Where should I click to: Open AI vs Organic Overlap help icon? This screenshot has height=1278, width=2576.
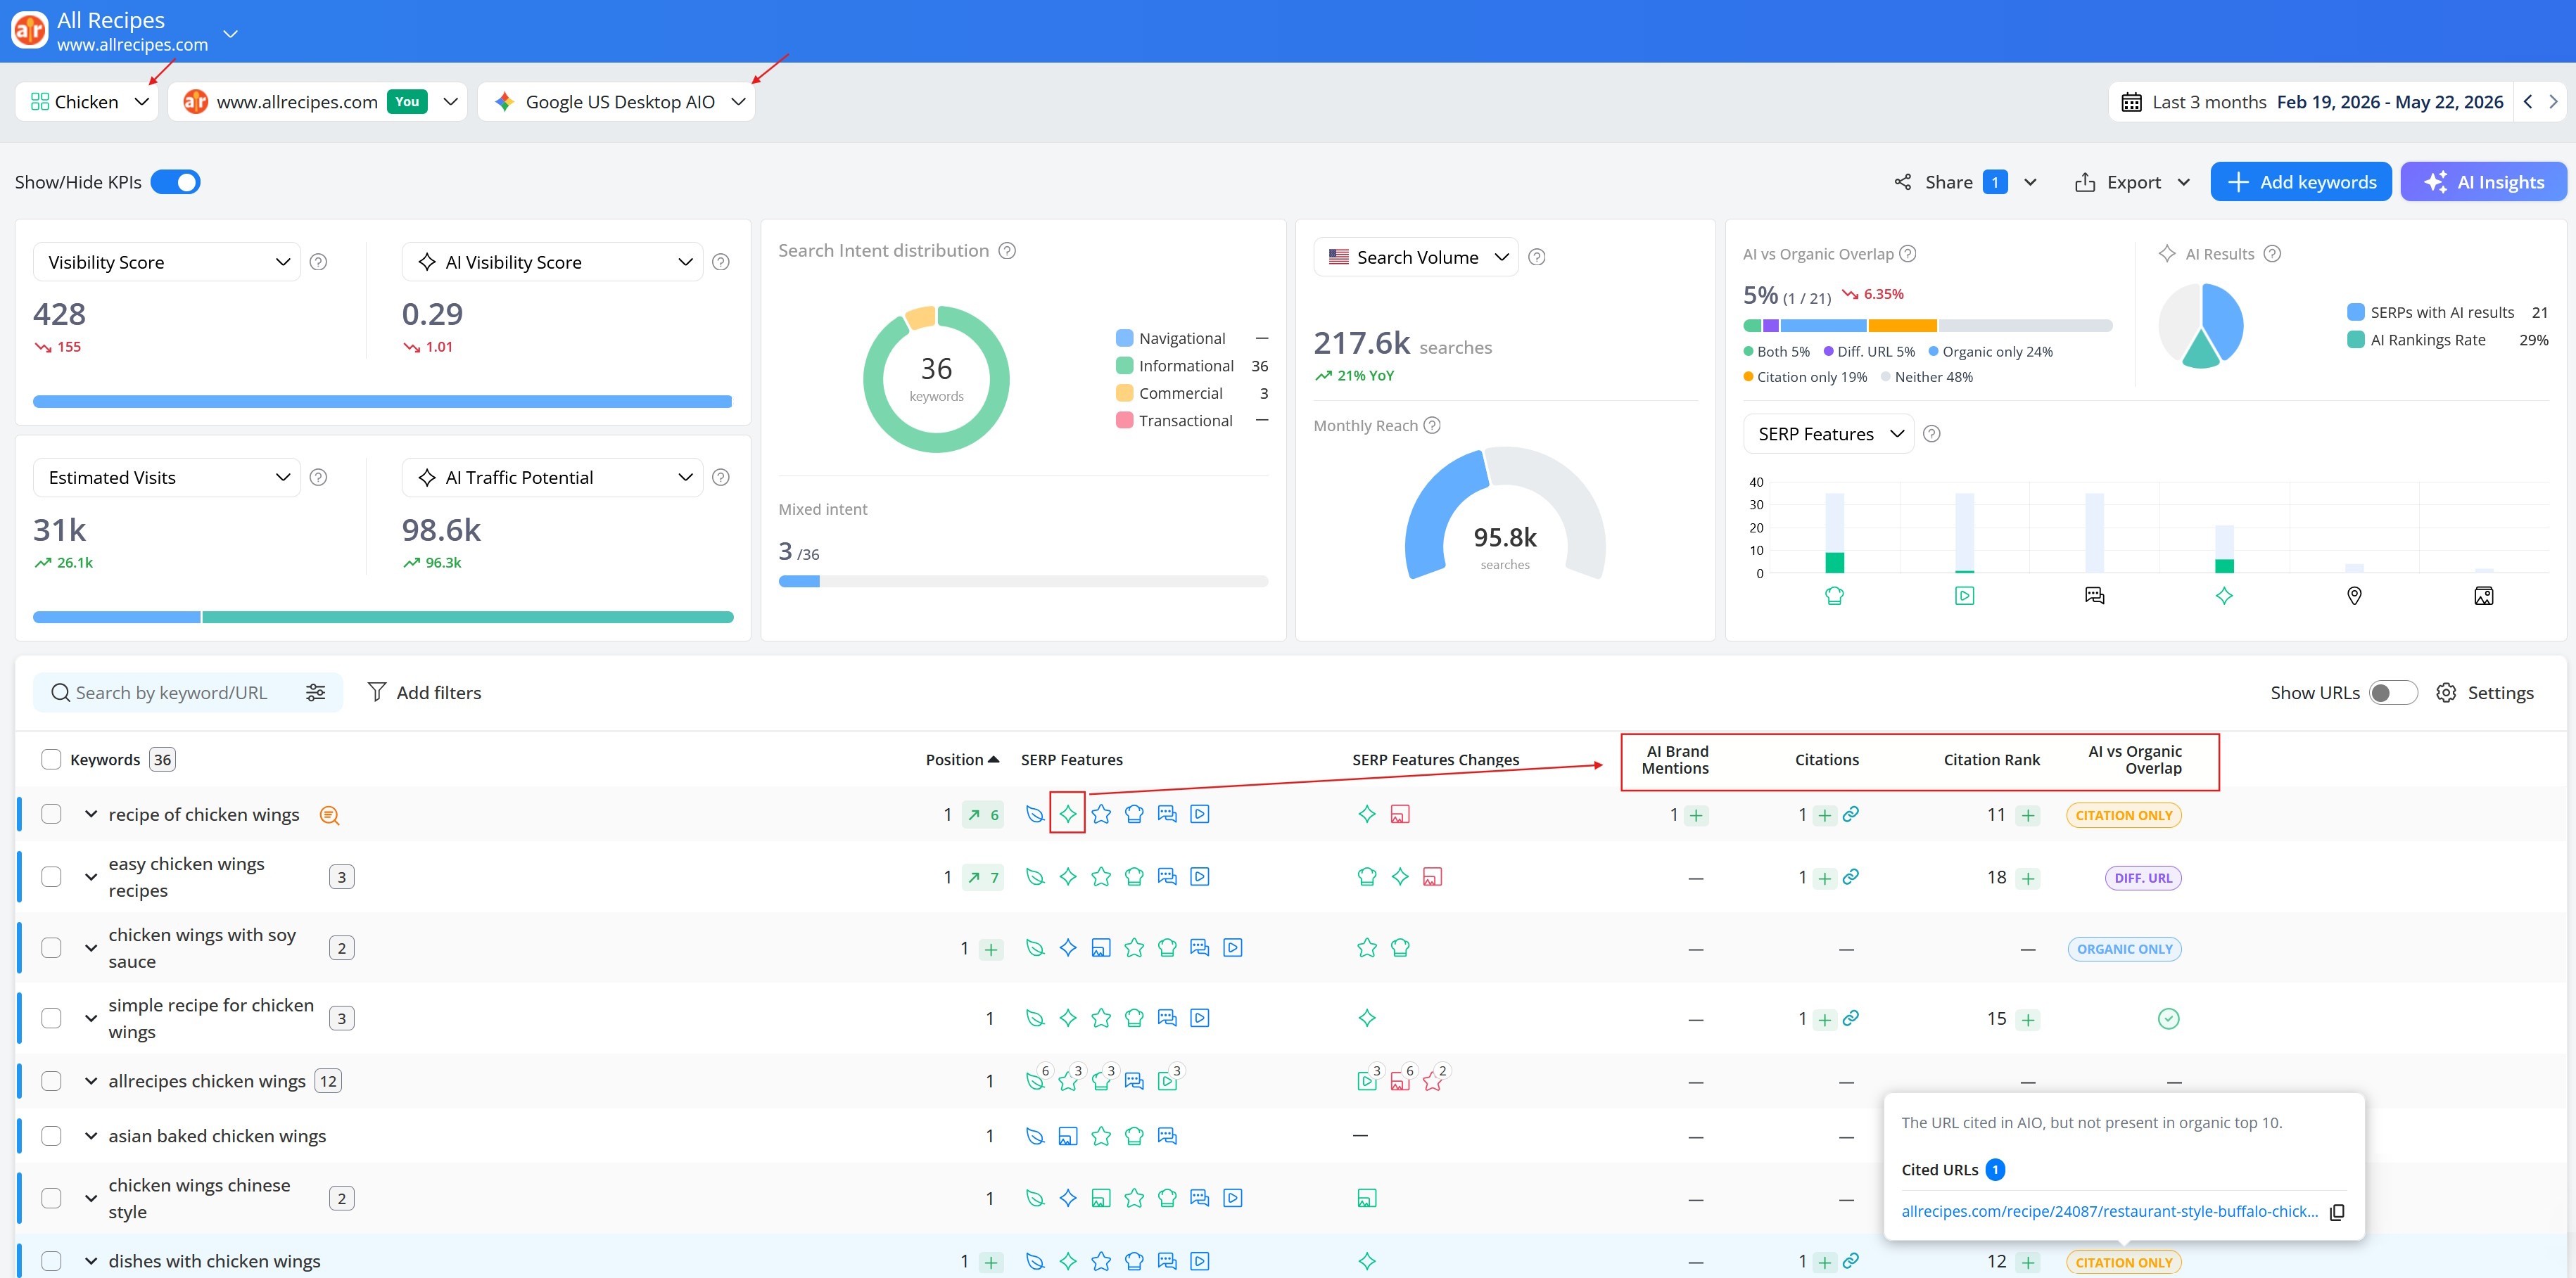click(1907, 254)
